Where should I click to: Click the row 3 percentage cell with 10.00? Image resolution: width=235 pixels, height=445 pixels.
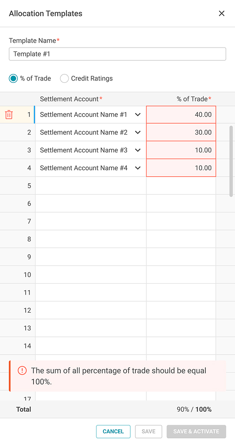[x=181, y=150]
